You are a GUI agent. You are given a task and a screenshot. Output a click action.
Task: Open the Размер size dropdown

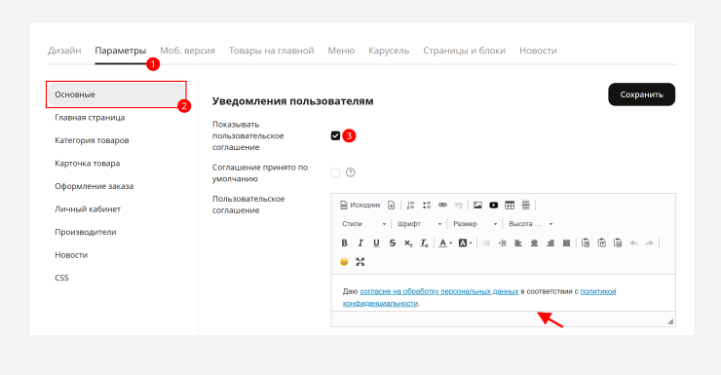coord(475,224)
